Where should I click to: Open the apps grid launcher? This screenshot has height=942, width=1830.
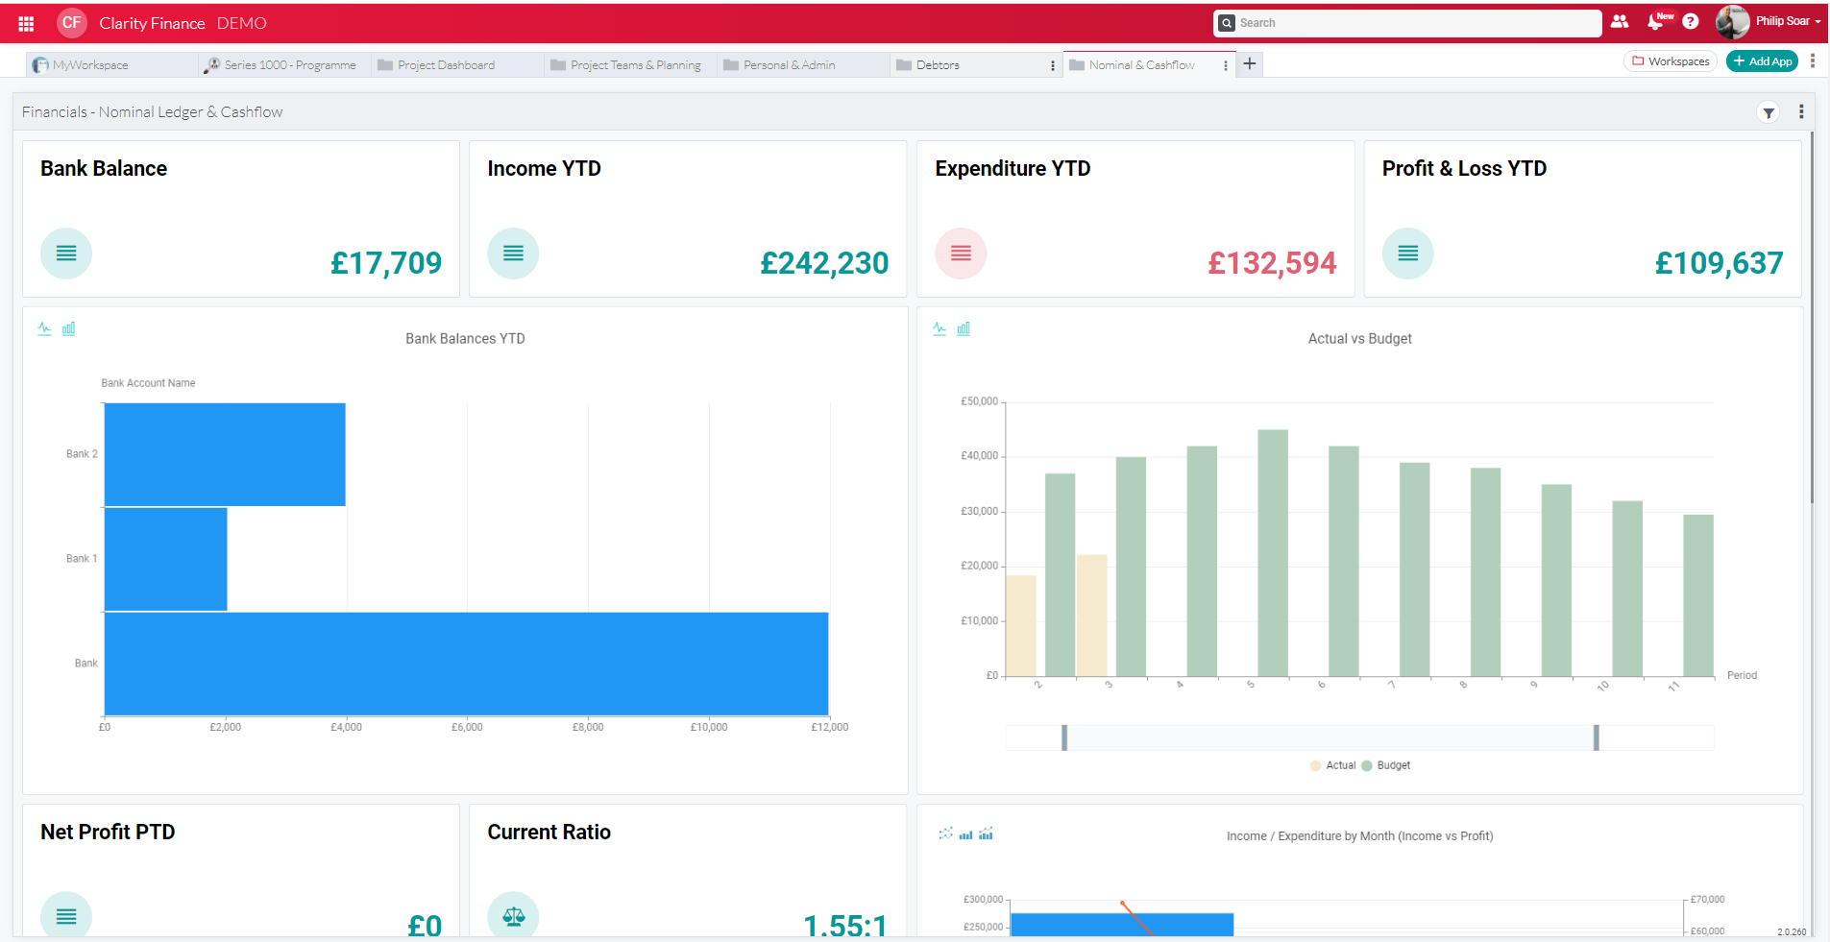click(x=25, y=22)
